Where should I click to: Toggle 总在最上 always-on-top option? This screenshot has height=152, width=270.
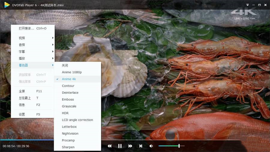[33, 98]
